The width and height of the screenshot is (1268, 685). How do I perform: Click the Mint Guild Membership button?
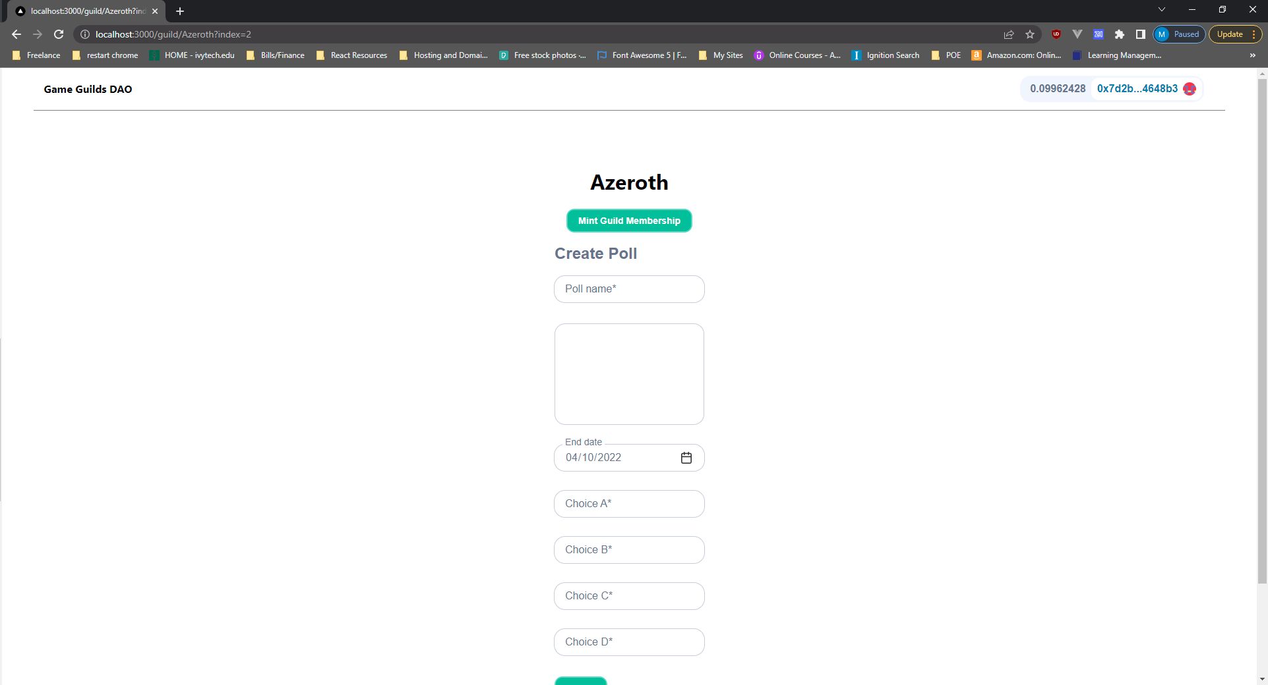tap(629, 221)
